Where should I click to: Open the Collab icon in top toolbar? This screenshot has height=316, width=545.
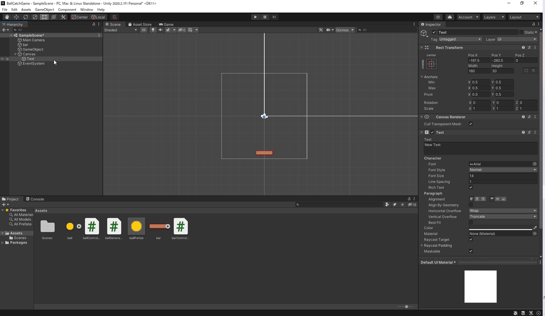[438, 17]
